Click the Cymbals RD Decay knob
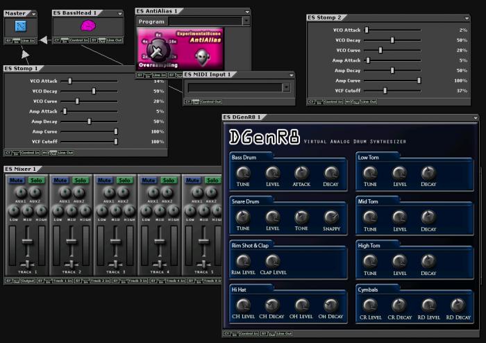 tap(458, 305)
